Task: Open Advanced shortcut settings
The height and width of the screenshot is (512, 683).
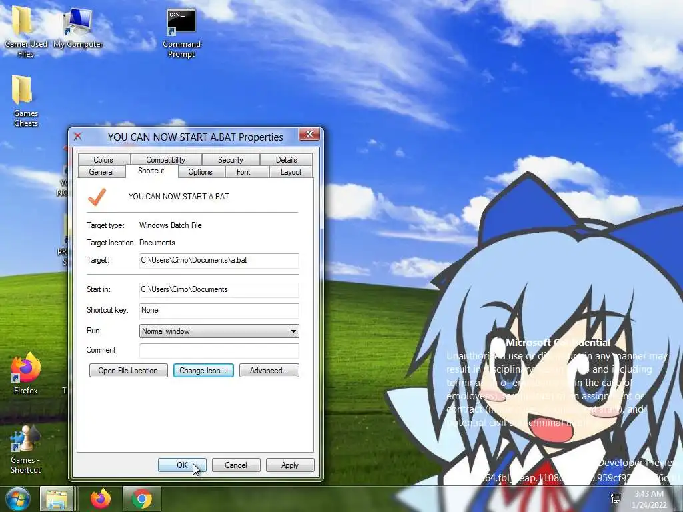Action: tap(269, 371)
